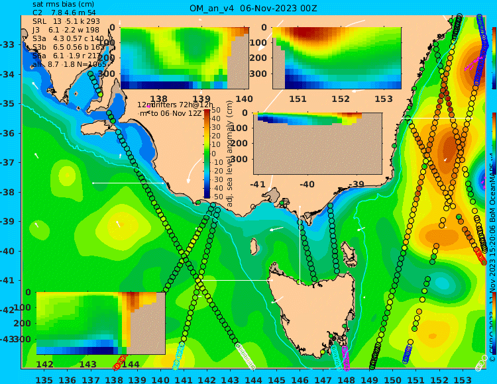Click the S3b satellite statistics row
Image resolution: width=497 pixels, height=384 pixels.
click(68, 47)
